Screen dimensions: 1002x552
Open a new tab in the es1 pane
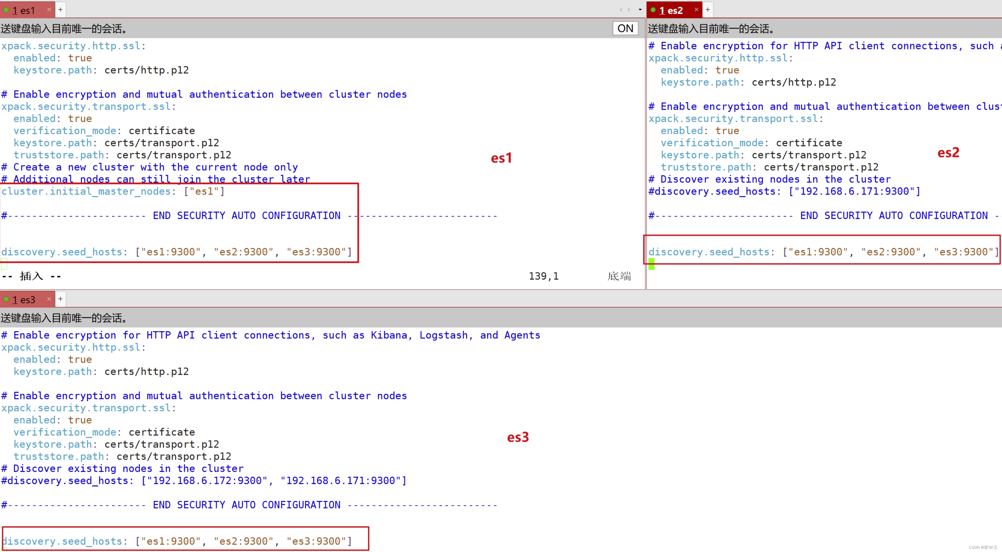[x=60, y=9]
